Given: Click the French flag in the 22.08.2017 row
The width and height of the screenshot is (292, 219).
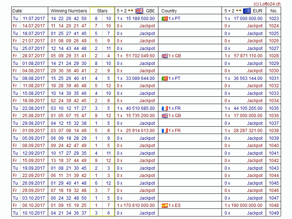Looking at the screenshot, I should coord(164,108).
